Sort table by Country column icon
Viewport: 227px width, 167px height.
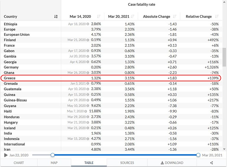click(x=56, y=17)
